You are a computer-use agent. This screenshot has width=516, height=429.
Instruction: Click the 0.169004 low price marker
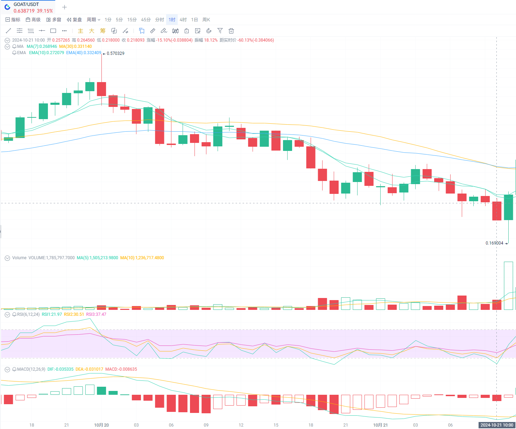point(496,243)
